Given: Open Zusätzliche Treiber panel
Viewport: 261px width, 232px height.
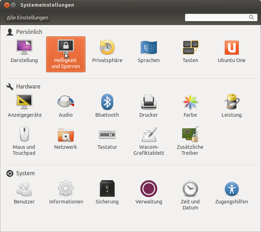Looking at the screenshot, I should point(190,141).
